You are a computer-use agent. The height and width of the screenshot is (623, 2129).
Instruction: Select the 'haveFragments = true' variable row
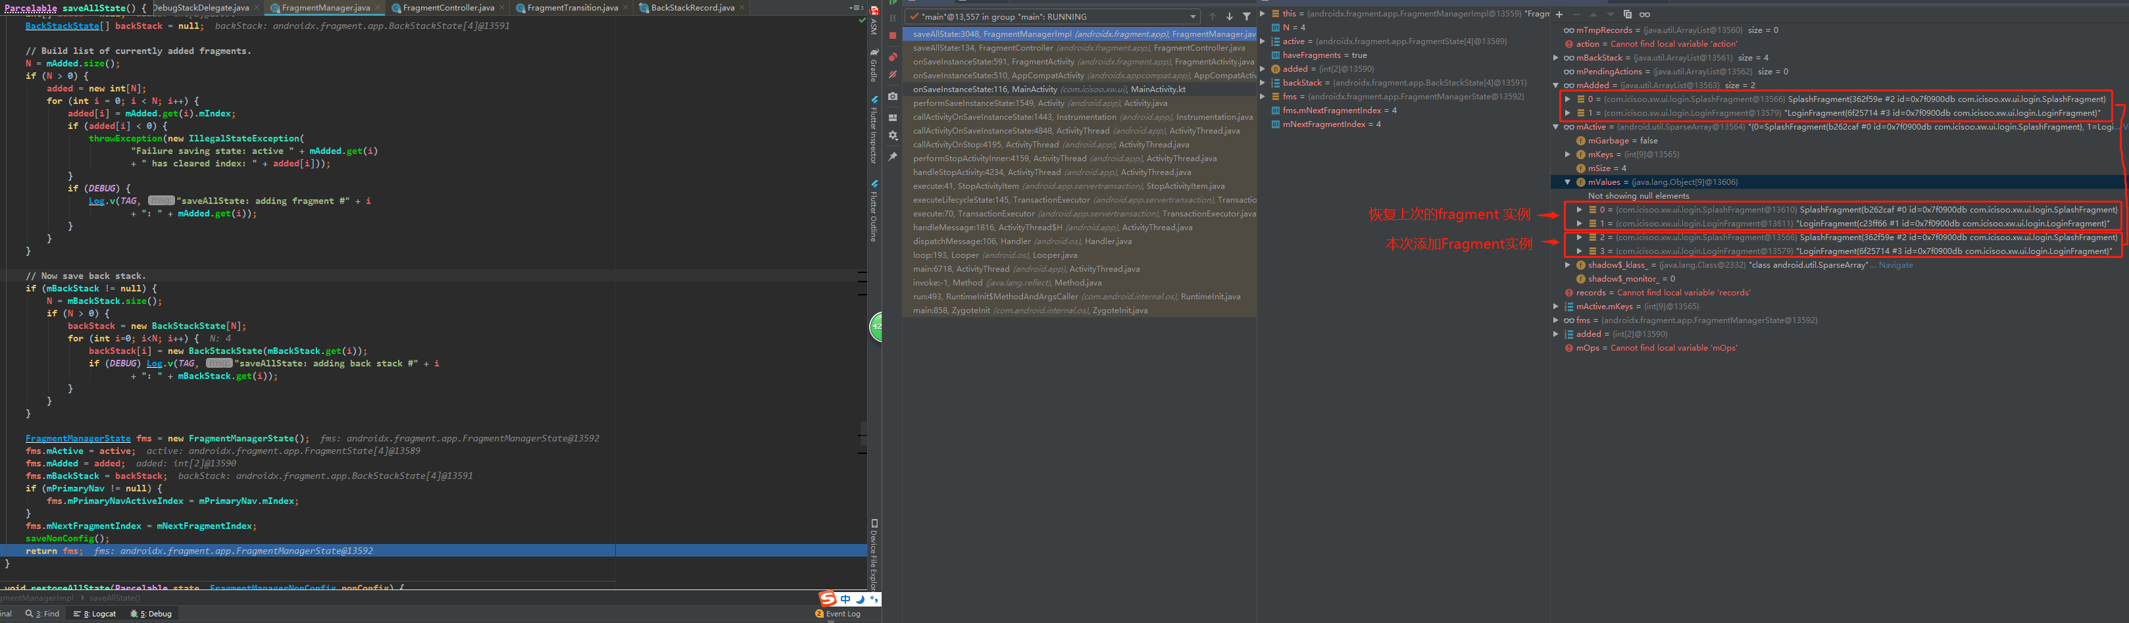tap(1403, 55)
